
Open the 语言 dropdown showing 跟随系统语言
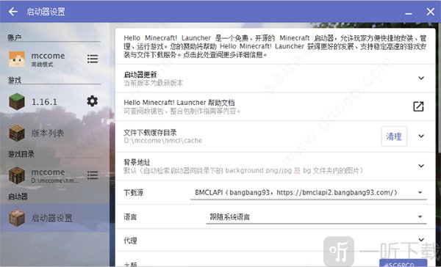[x=316, y=217]
